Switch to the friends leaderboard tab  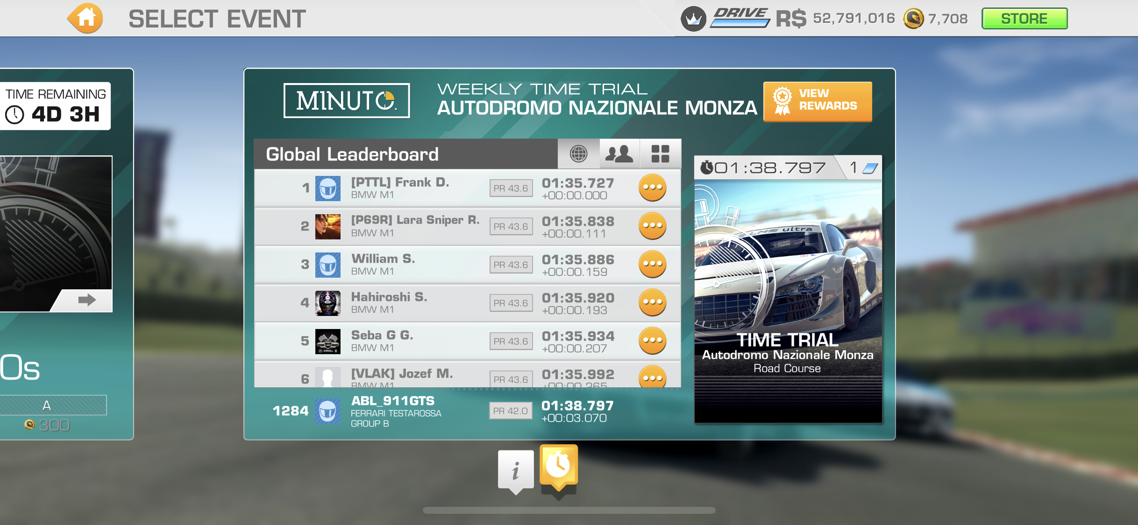click(619, 154)
